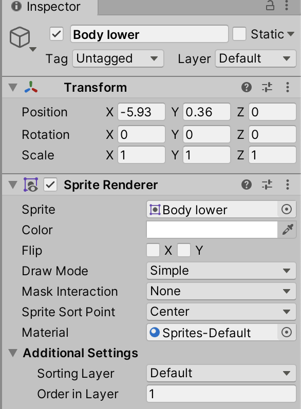Open the Inspector panel options menu

click(x=287, y=5)
